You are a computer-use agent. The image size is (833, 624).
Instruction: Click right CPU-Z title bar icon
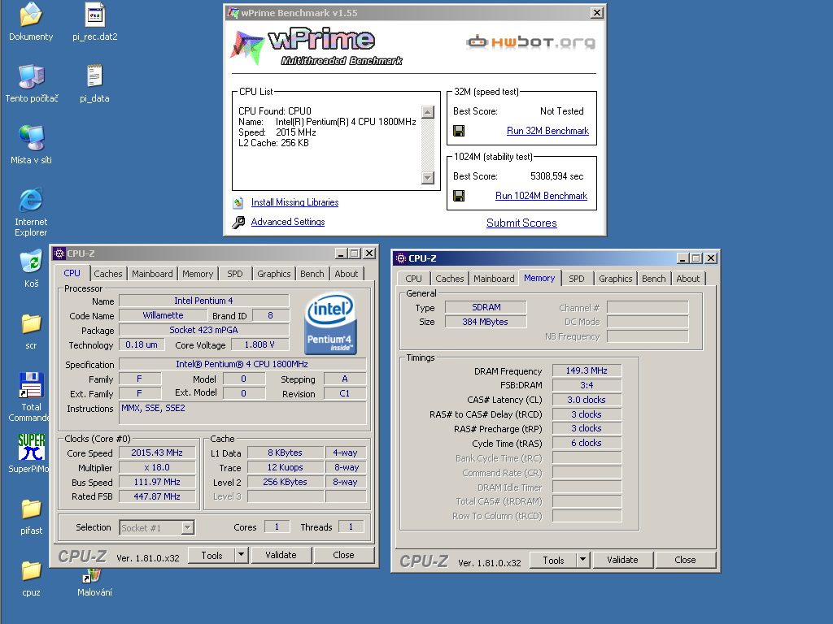coord(401,258)
